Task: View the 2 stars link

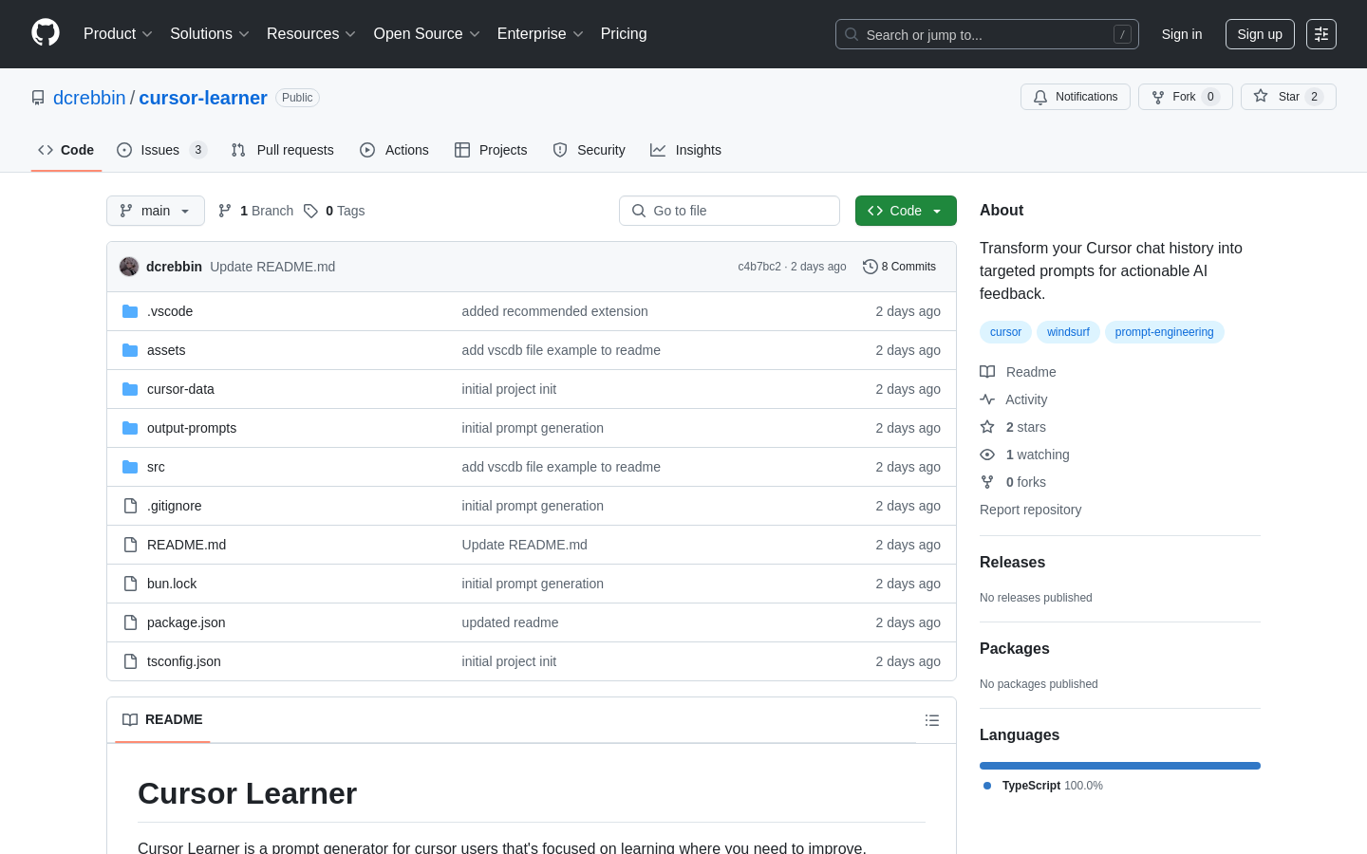Action: 1013,427
